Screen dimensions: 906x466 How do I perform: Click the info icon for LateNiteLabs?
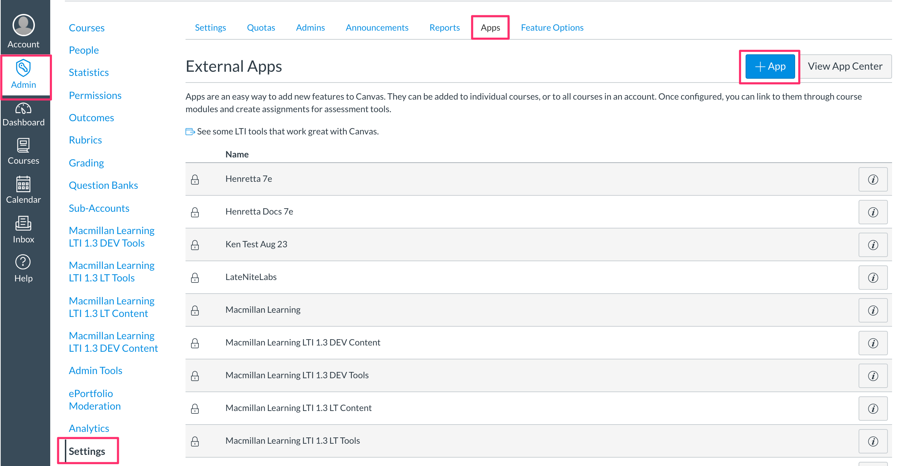[x=873, y=278]
